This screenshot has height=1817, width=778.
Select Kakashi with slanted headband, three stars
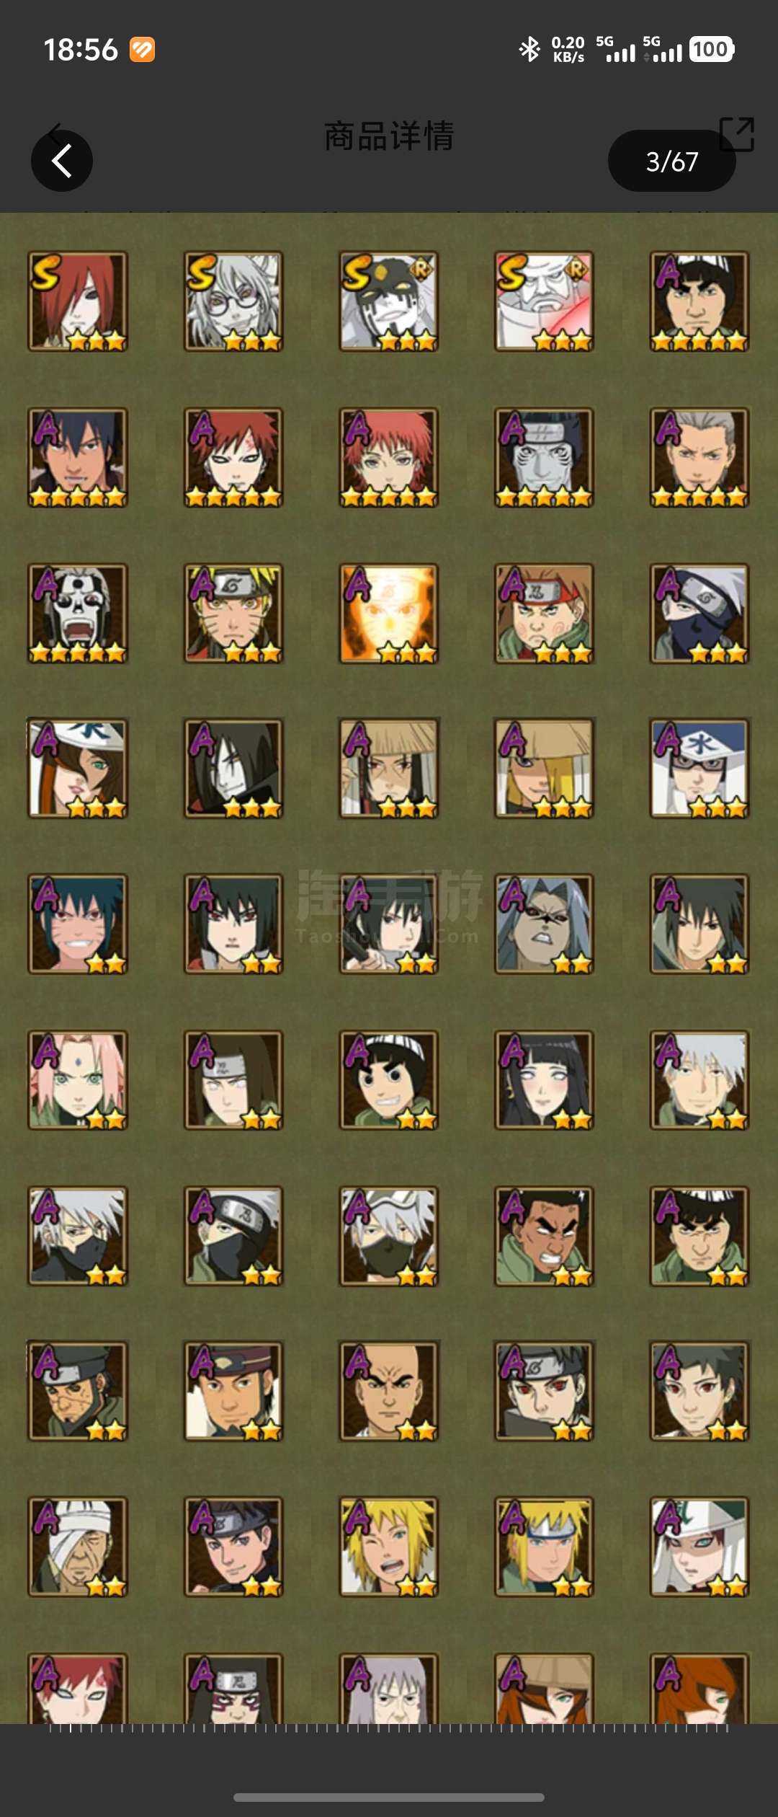point(699,614)
